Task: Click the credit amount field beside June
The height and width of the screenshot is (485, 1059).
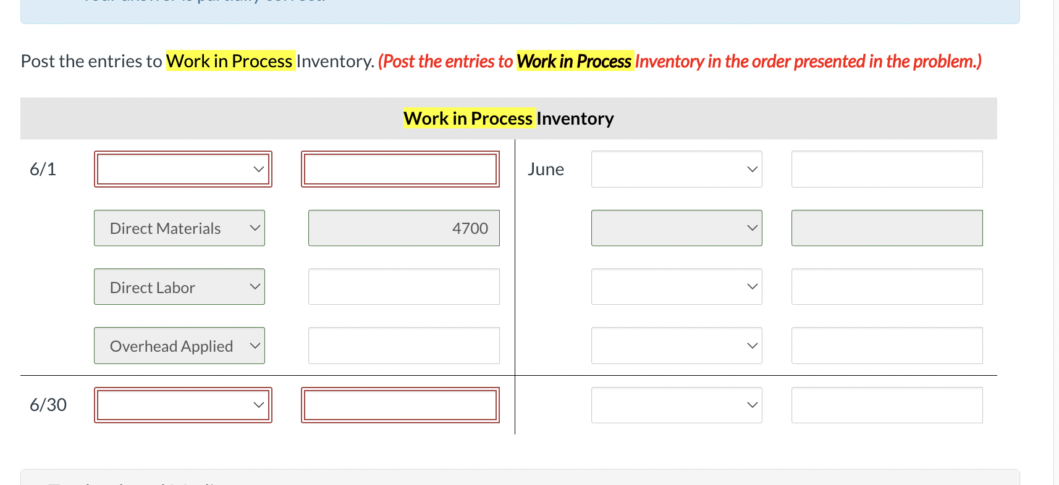Action: [887, 168]
